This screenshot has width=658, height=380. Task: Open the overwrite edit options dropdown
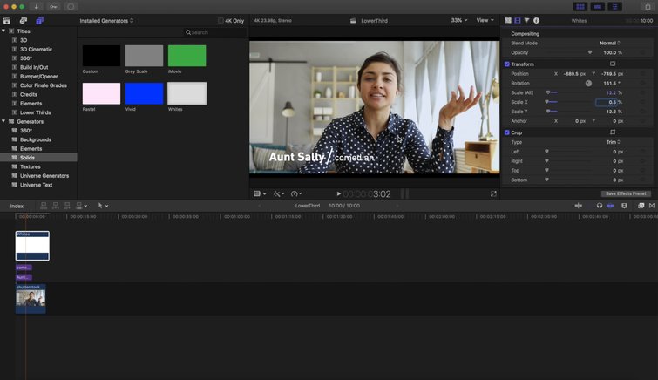(x=82, y=206)
